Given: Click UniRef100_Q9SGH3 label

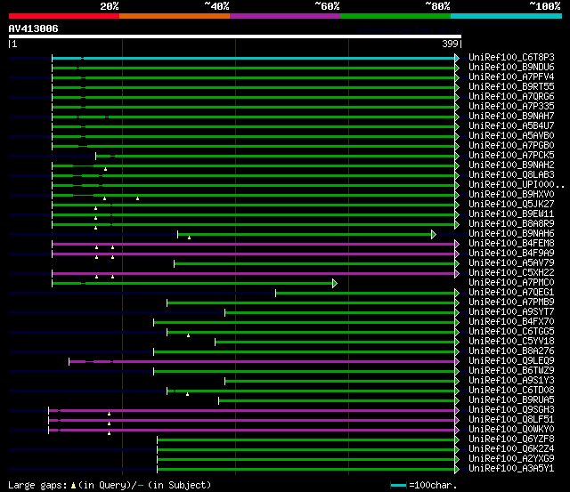Looking at the screenshot, I should coord(511,410).
